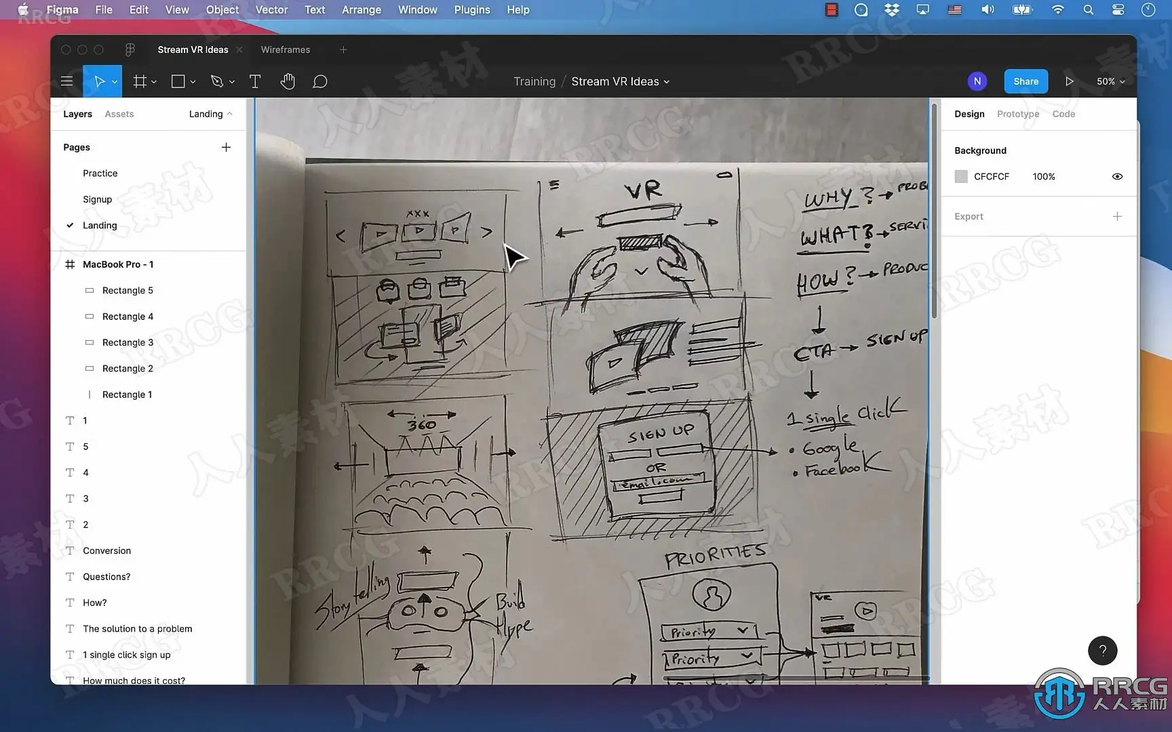The width and height of the screenshot is (1172, 732).
Task: Select the Move tool
Action: [99, 81]
